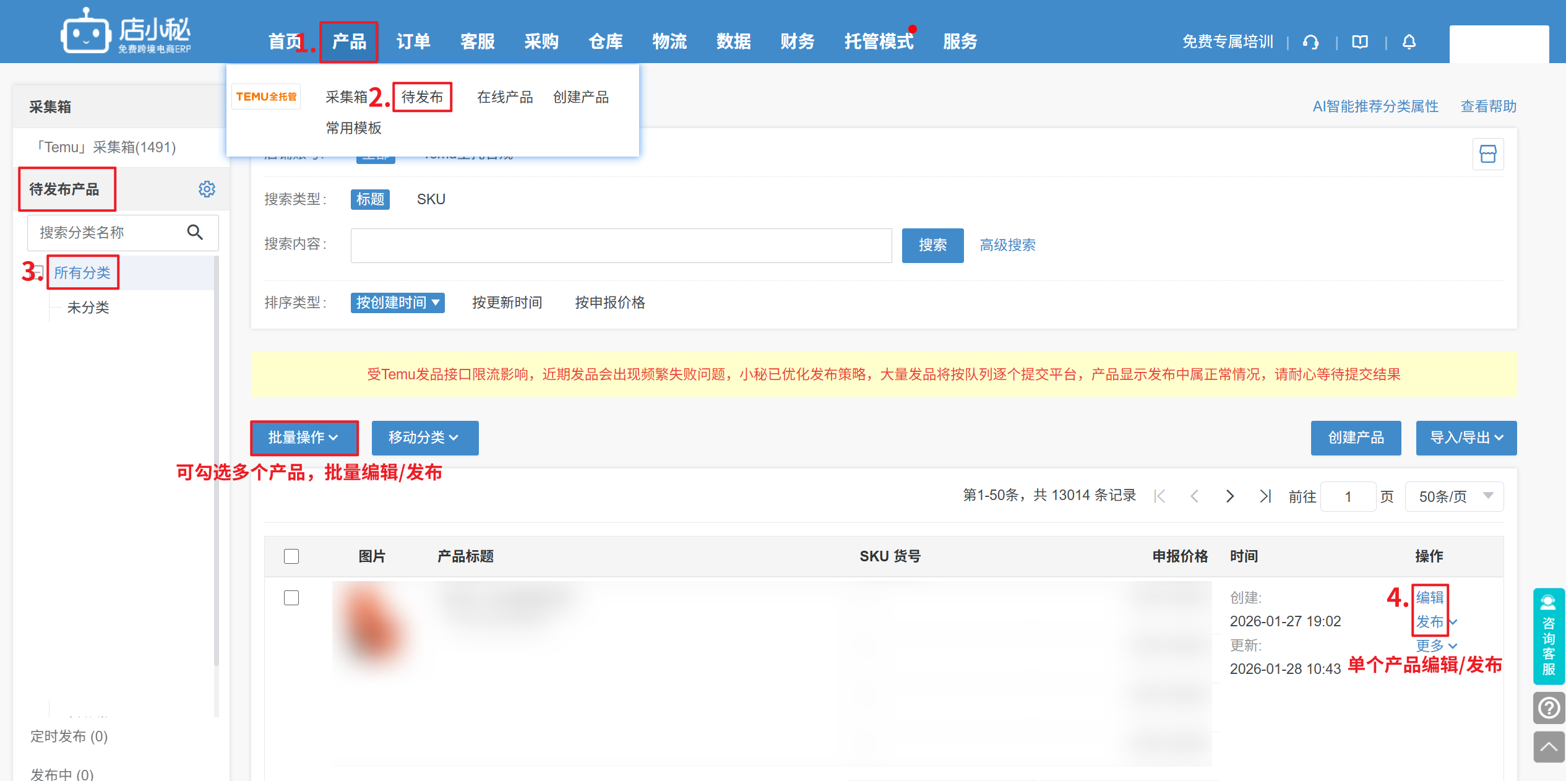Select 在线产品 in the product submenu
Image resolution: width=1566 pixels, height=781 pixels.
pyautogui.click(x=505, y=97)
